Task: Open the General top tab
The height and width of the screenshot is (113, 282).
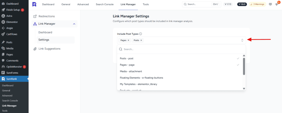Action: 66,4
